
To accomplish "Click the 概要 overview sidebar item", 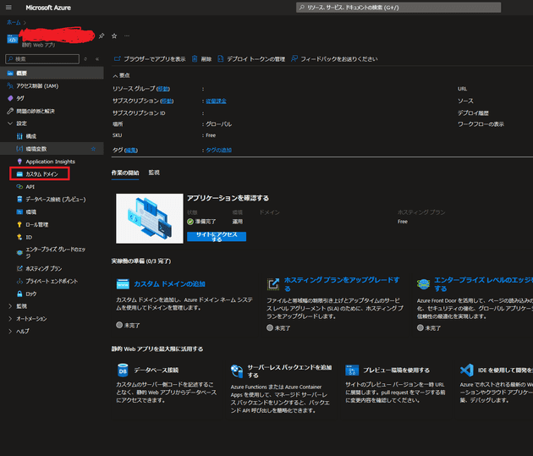I will (x=52, y=73).
